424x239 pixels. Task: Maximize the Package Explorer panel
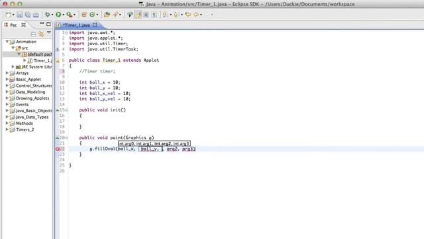pos(48,24)
